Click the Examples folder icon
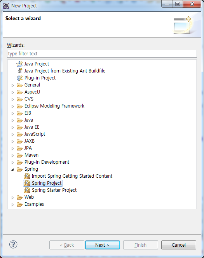 pos(19,204)
